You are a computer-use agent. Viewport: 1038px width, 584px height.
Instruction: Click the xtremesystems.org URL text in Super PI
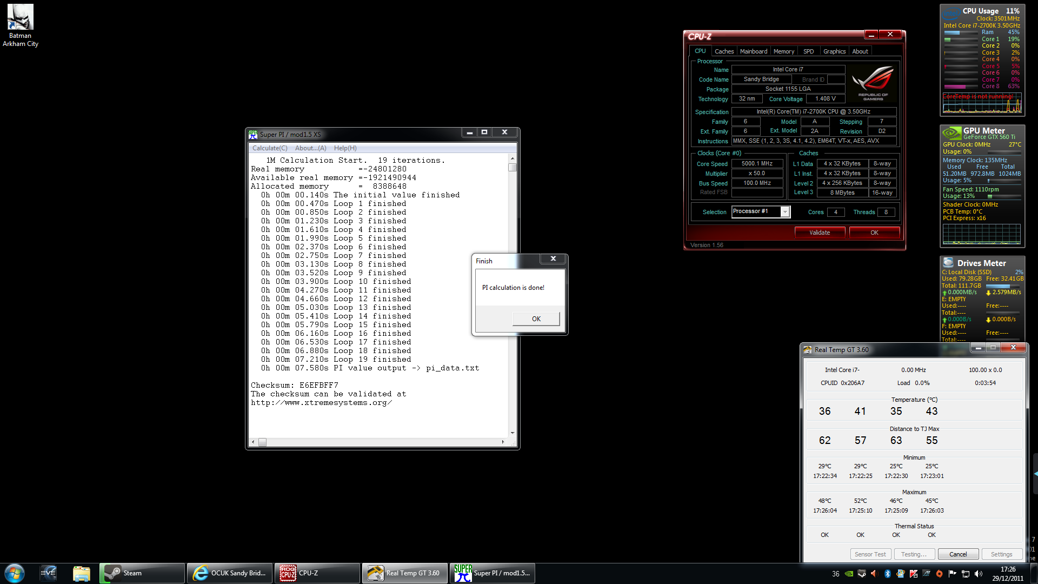321,403
